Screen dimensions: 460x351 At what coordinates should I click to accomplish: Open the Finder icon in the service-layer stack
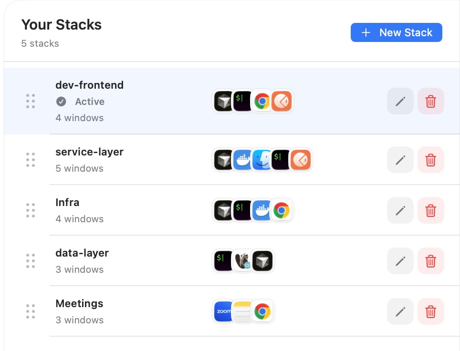click(261, 160)
